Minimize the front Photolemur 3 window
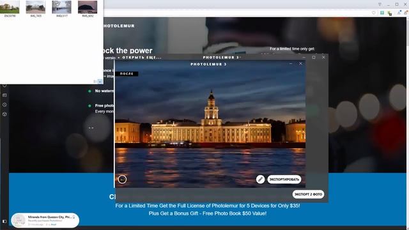This screenshot has width=409, height=230. [291, 64]
